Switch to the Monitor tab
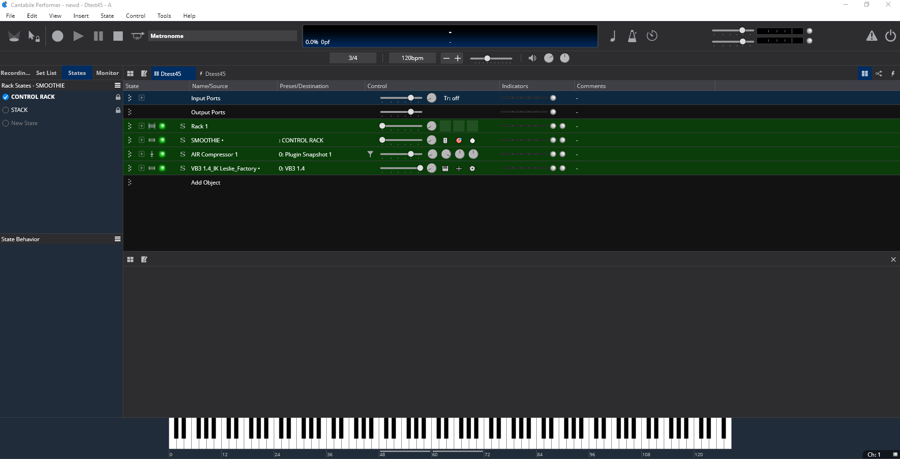The image size is (900, 459). click(107, 73)
